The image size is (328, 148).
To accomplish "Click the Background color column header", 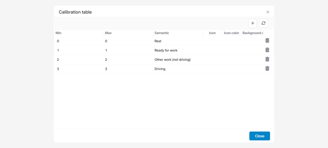I will (x=252, y=33).
